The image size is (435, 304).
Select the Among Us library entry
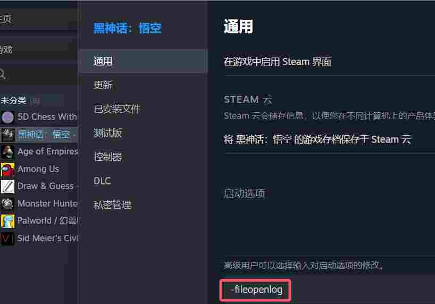pos(39,169)
